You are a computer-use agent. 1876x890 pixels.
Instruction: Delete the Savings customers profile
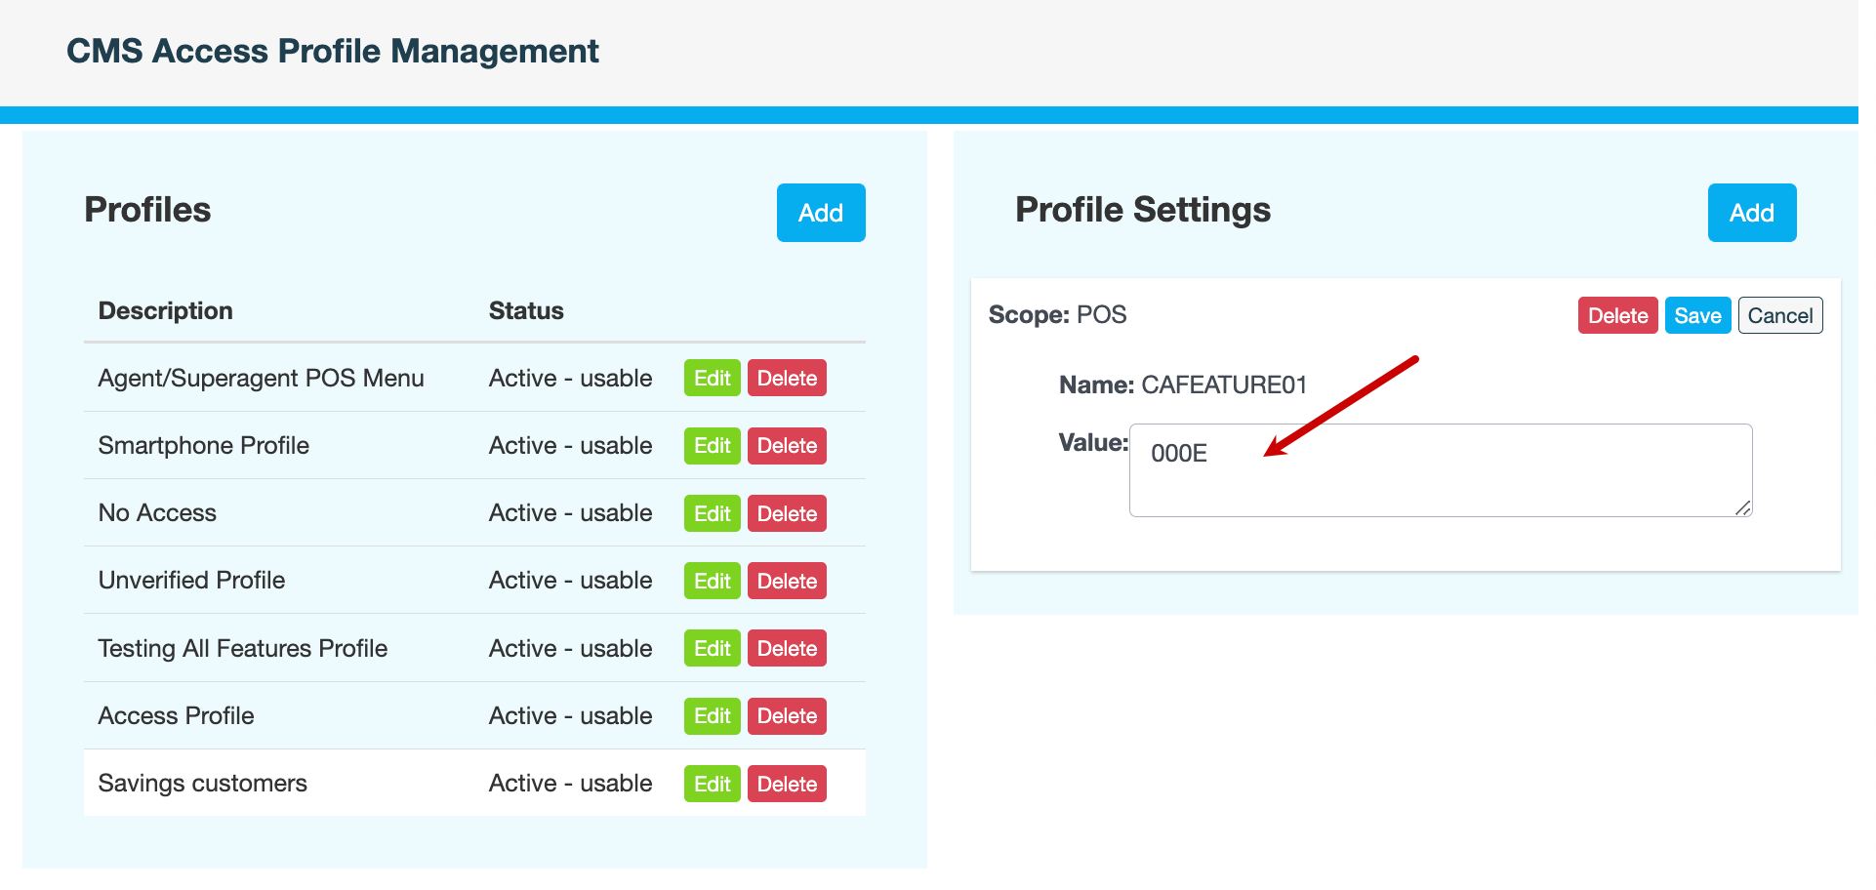pyautogui.click(x=787, y=784)
